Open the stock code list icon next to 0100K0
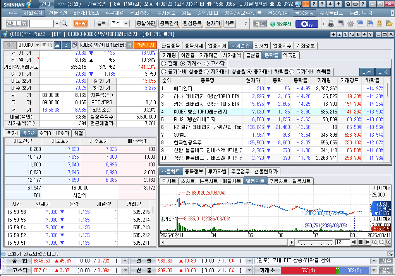 click(x=44, y=45)
